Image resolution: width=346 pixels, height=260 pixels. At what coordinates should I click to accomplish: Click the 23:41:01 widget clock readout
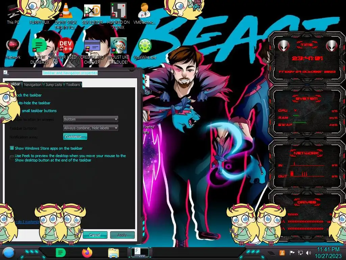(307, 58)
